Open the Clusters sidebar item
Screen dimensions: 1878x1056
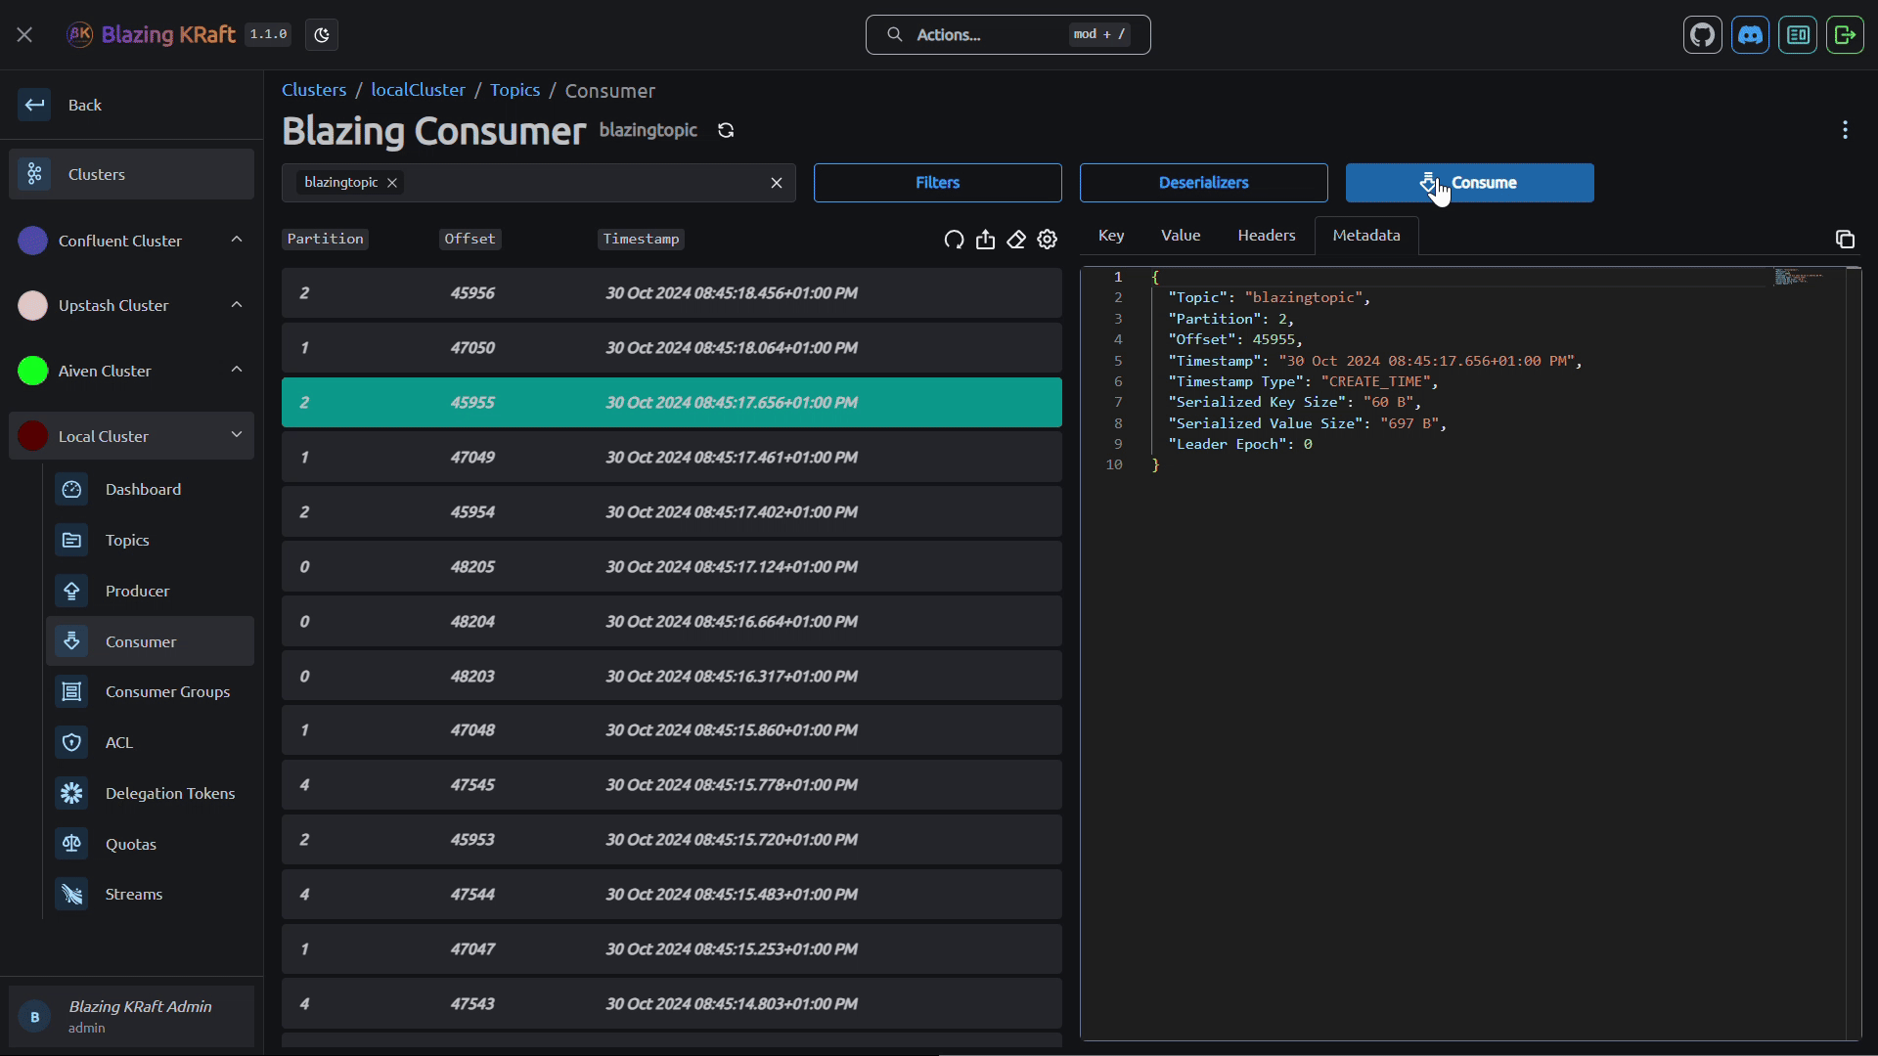(131, 174)
